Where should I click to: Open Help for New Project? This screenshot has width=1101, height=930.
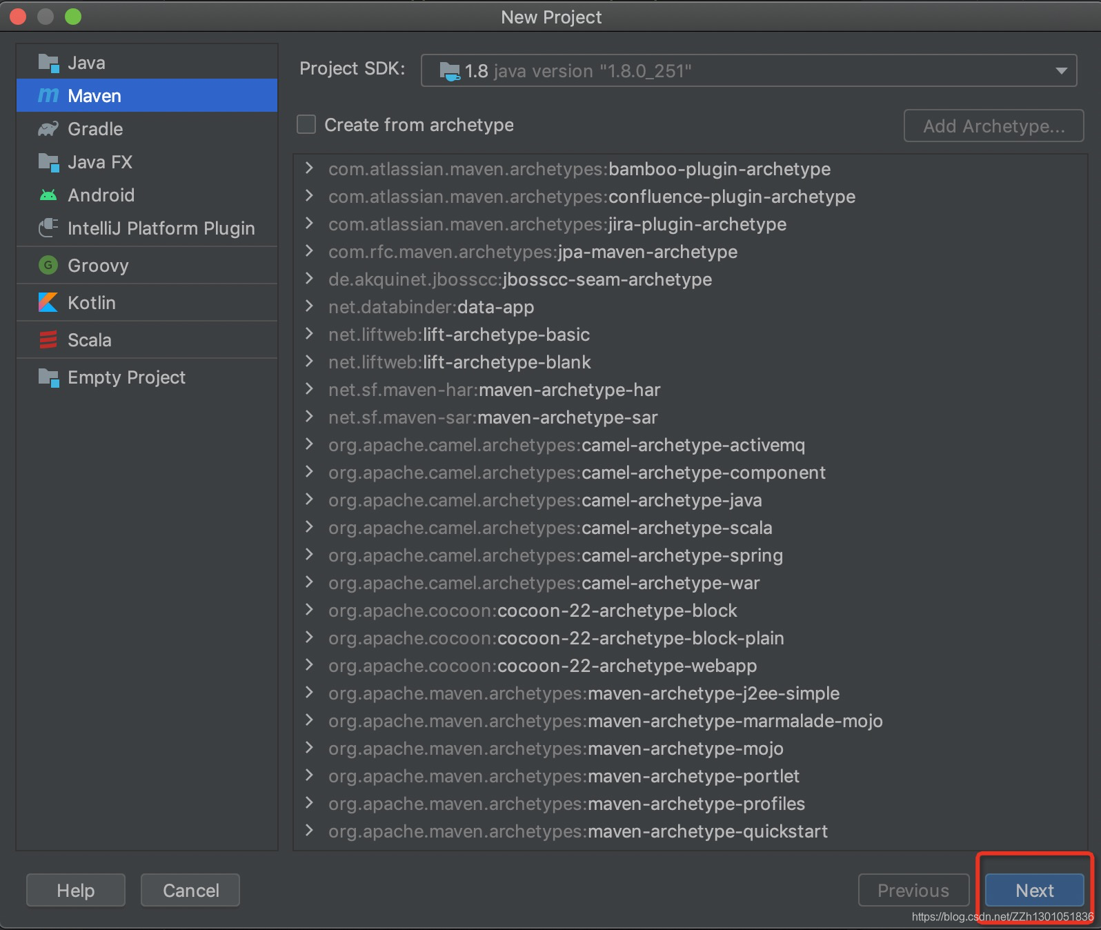click(x=76, y=890)
